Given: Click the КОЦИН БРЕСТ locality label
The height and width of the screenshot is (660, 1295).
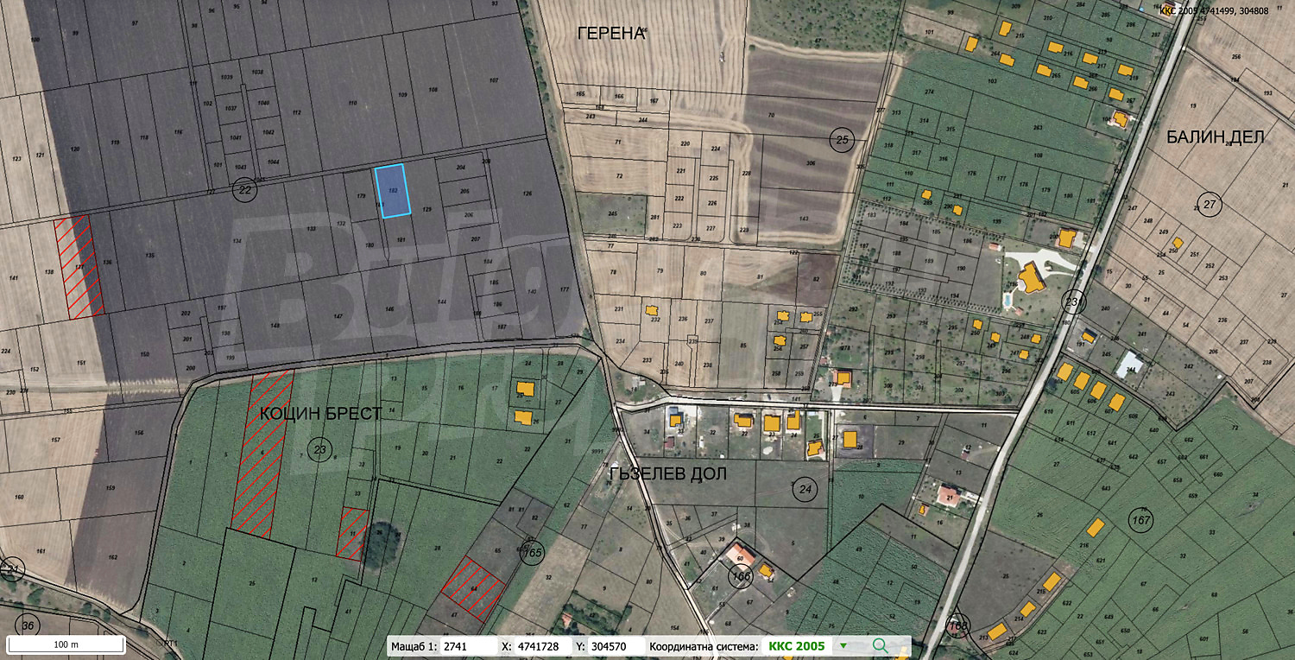Looking at the screenshot, I should click(x=320, y=414).
